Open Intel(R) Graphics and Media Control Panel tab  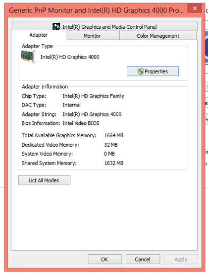click(x=104, y=26)
